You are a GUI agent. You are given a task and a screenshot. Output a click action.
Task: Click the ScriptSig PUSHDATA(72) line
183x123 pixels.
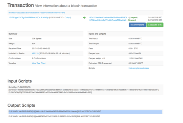20,87
